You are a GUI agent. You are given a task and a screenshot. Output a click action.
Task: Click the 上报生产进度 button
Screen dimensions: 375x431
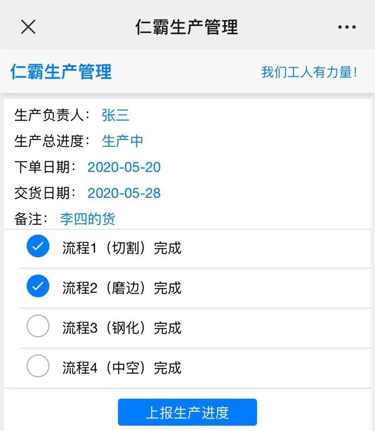(x=187, y=412)
